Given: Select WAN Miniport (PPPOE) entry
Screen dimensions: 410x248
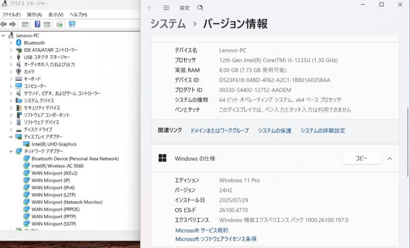Looking at the screenshot, I should (55, 210).
